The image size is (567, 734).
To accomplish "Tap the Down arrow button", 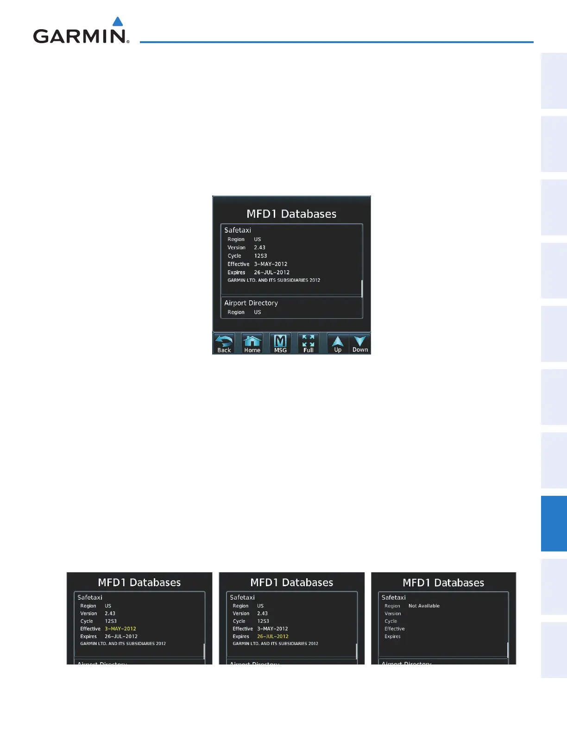I will click(x=360, y=343).
